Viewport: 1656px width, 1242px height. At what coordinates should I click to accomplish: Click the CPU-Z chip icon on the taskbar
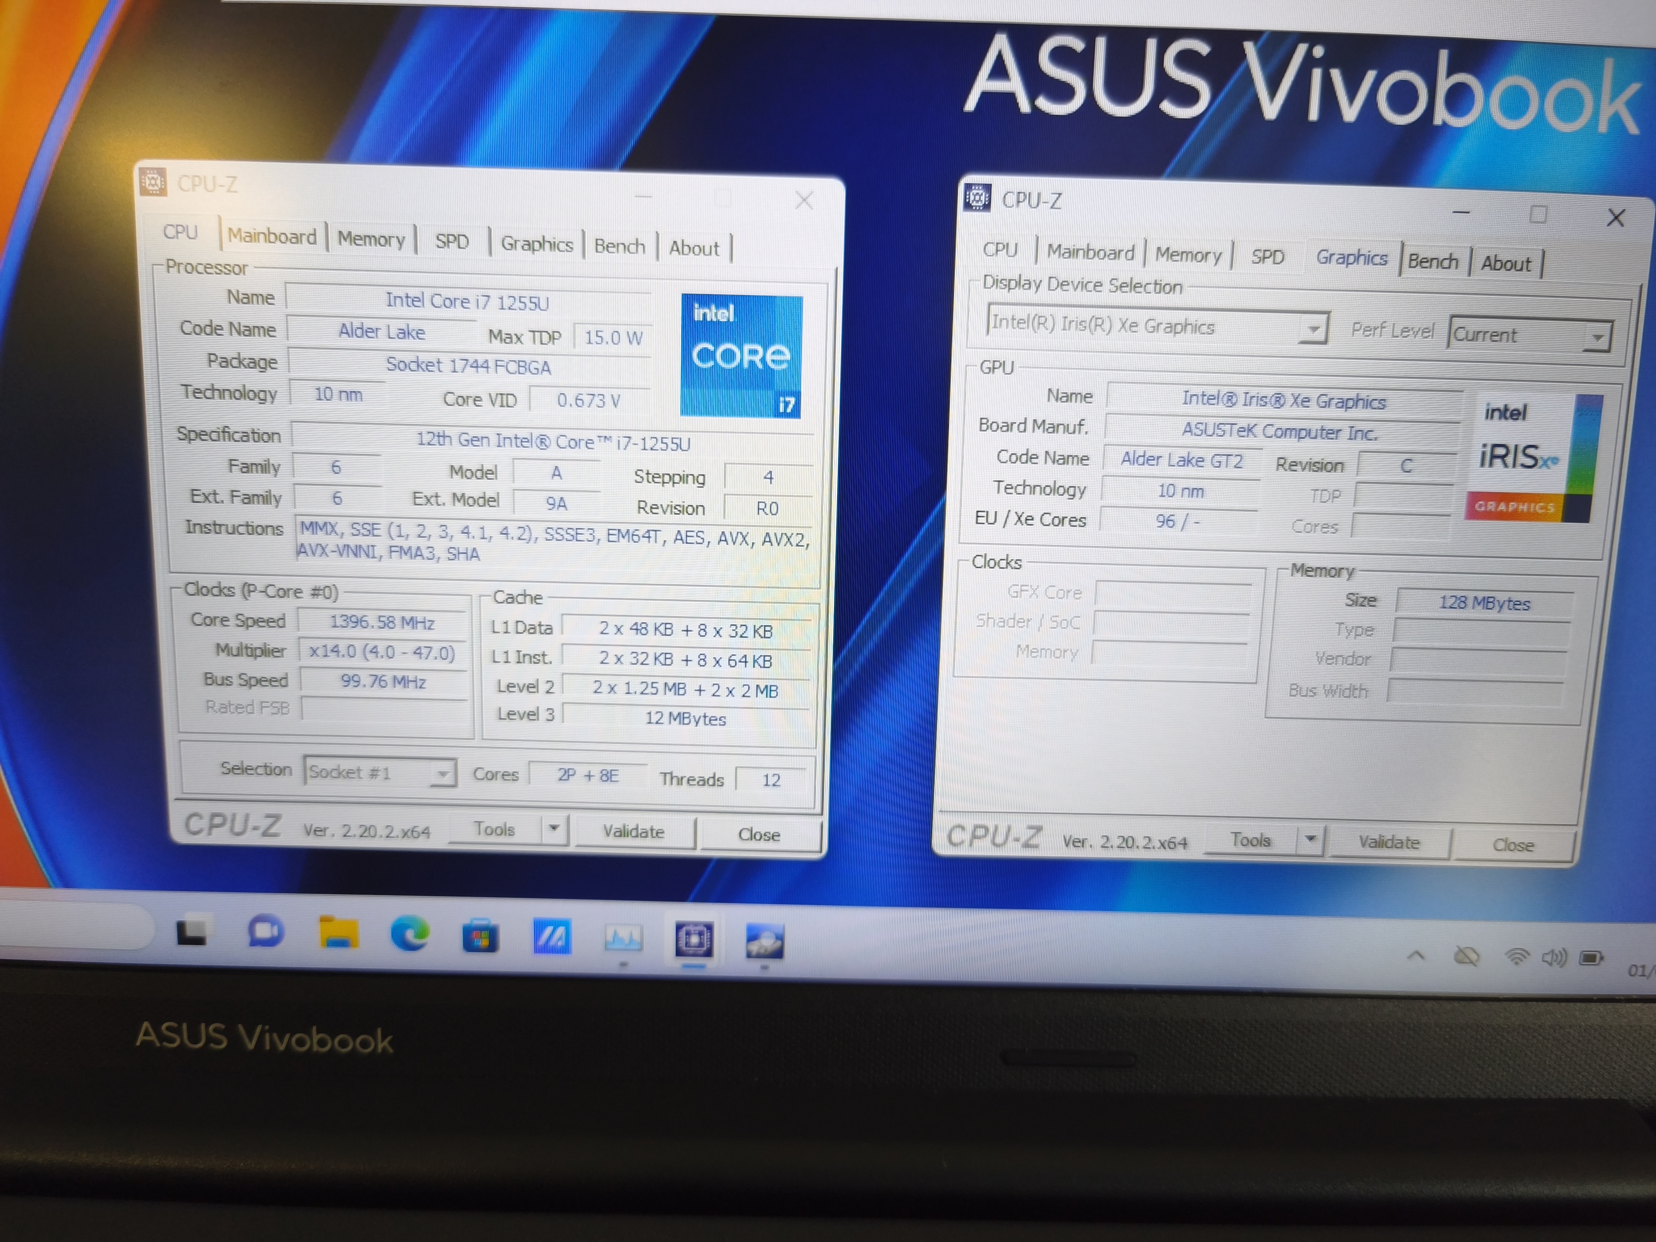(x=694, y=939)
